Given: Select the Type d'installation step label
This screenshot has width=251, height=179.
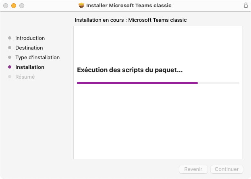Looking at the screenshot, I should coord(37,58).
